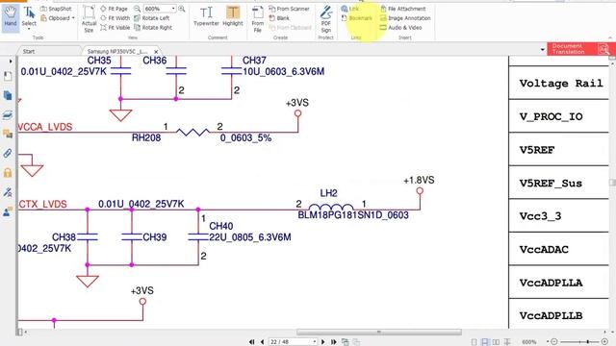Screen dimensions: 616x346
Task: Take a SnapShot of the page
Action: pyautogui.click(x=56, y=9)
